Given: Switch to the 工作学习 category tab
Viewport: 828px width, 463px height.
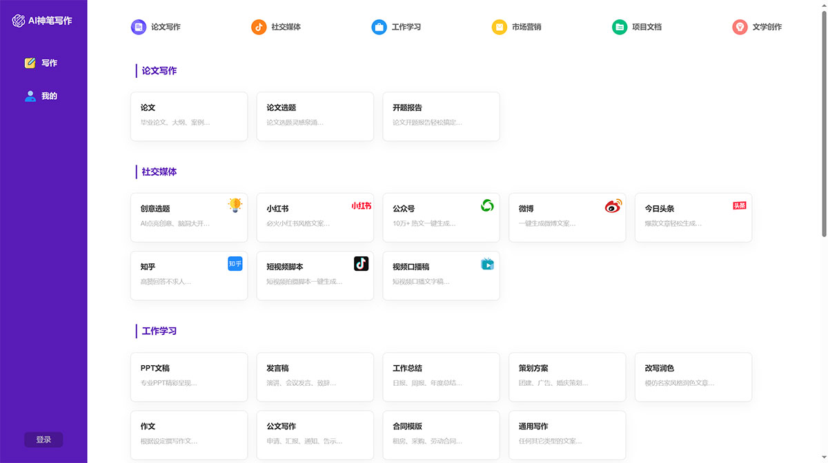Looking at the screenshot, I should (x=397, y=27).
